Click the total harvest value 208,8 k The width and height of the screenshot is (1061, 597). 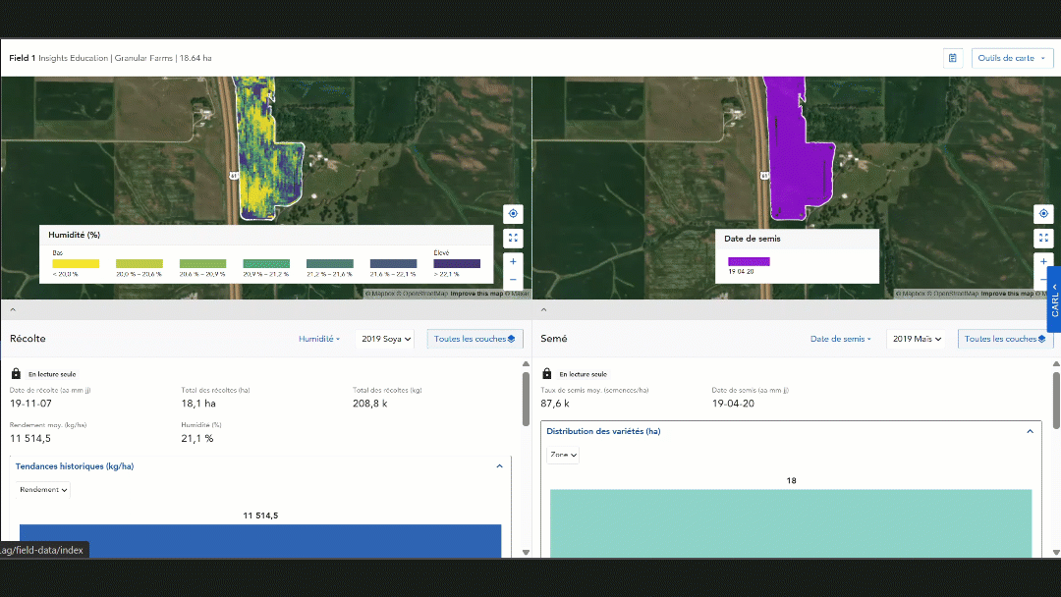[370, 404]
